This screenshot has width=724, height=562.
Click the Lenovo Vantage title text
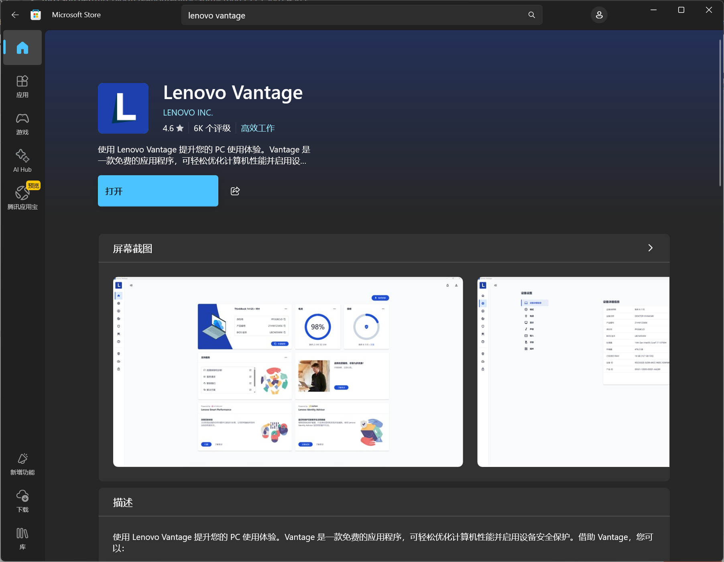[x=233, y=93]
